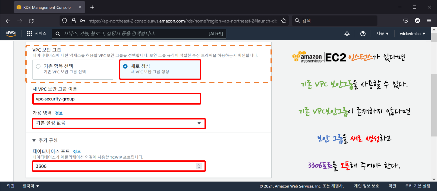Open the services grid menu

tap(30, 34)
